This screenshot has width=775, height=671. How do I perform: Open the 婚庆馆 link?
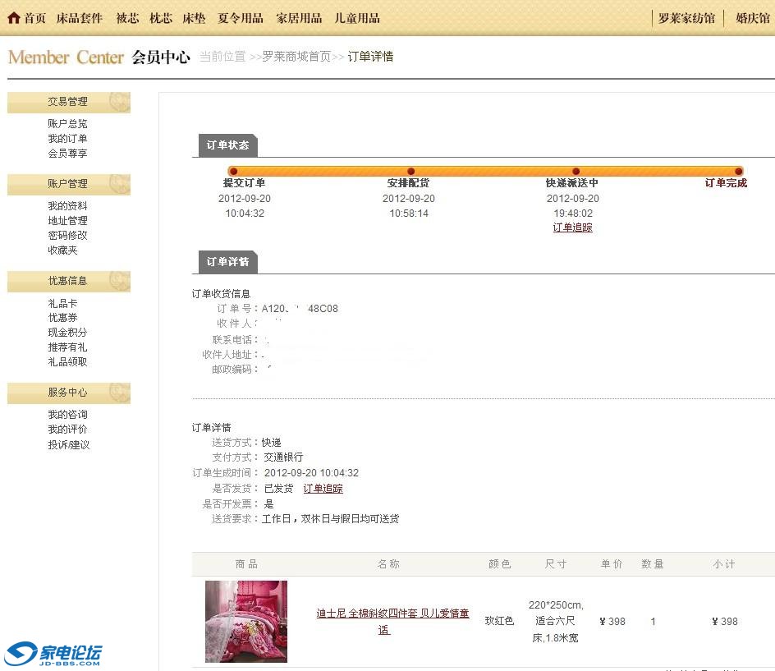(752, 18)
